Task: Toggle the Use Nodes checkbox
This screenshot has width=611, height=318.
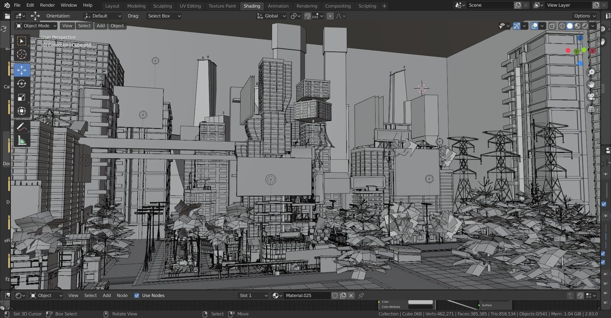Action: click(x=137, y=296)
